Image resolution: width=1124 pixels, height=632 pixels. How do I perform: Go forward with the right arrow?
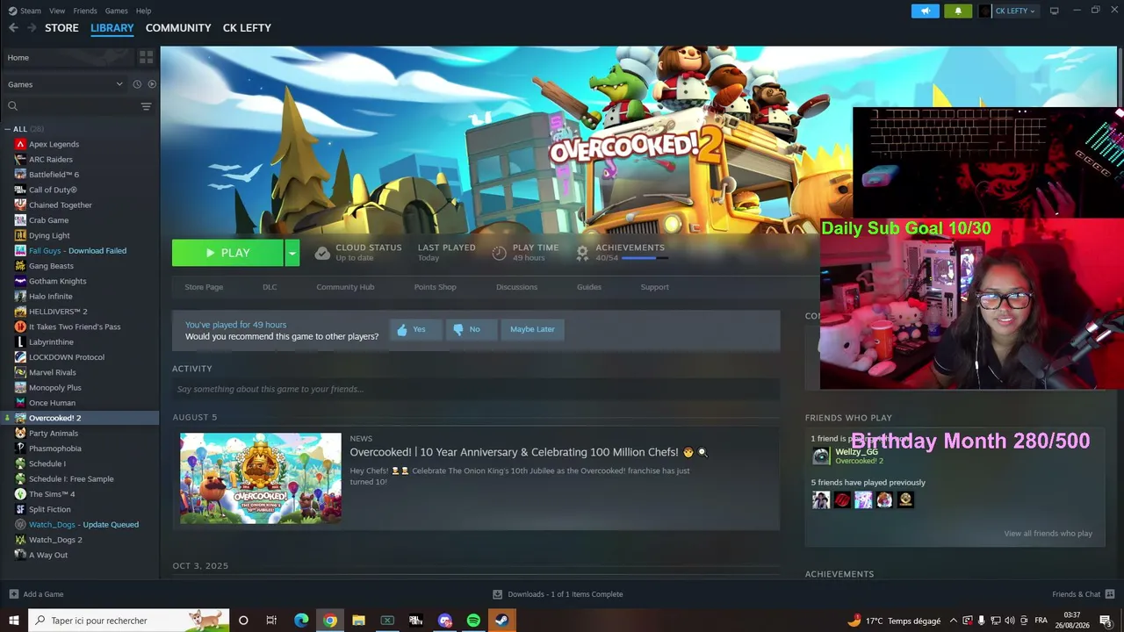32,28
